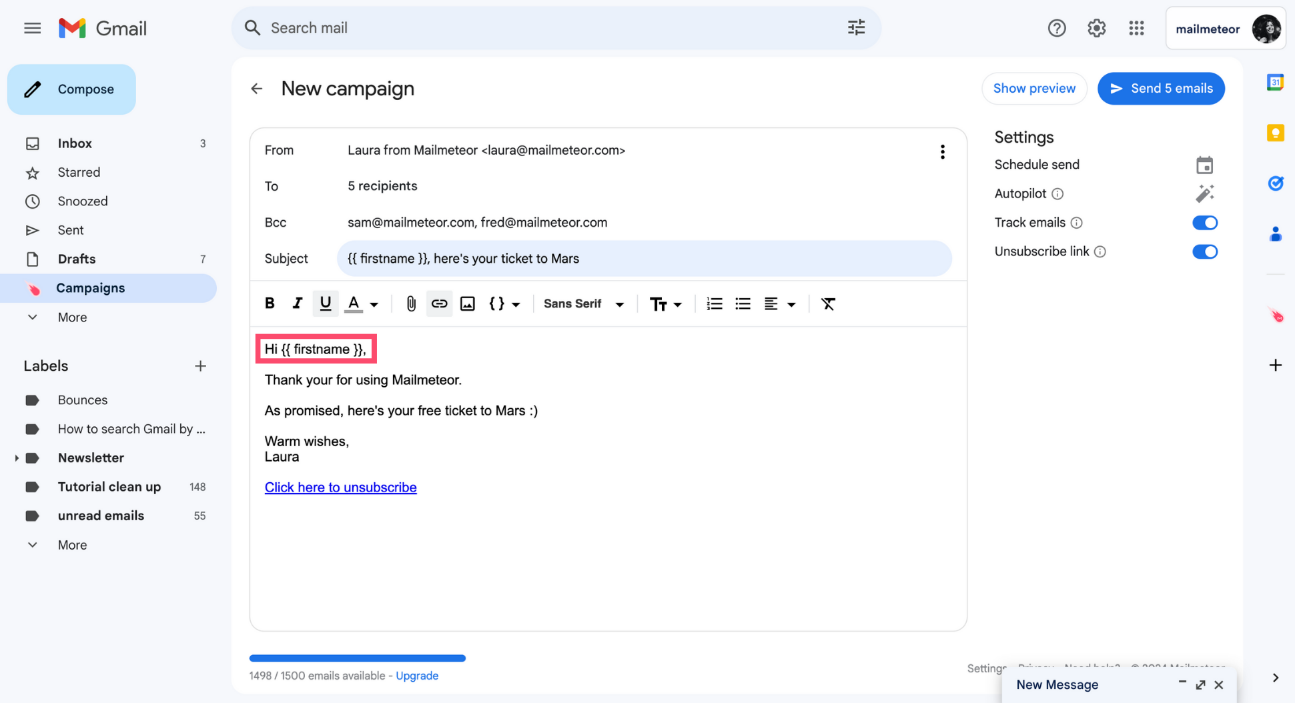Open Google Keep in the side panel
Image resolution: width=1295 pixels, height=703 pixels.
pos(1275,133)
